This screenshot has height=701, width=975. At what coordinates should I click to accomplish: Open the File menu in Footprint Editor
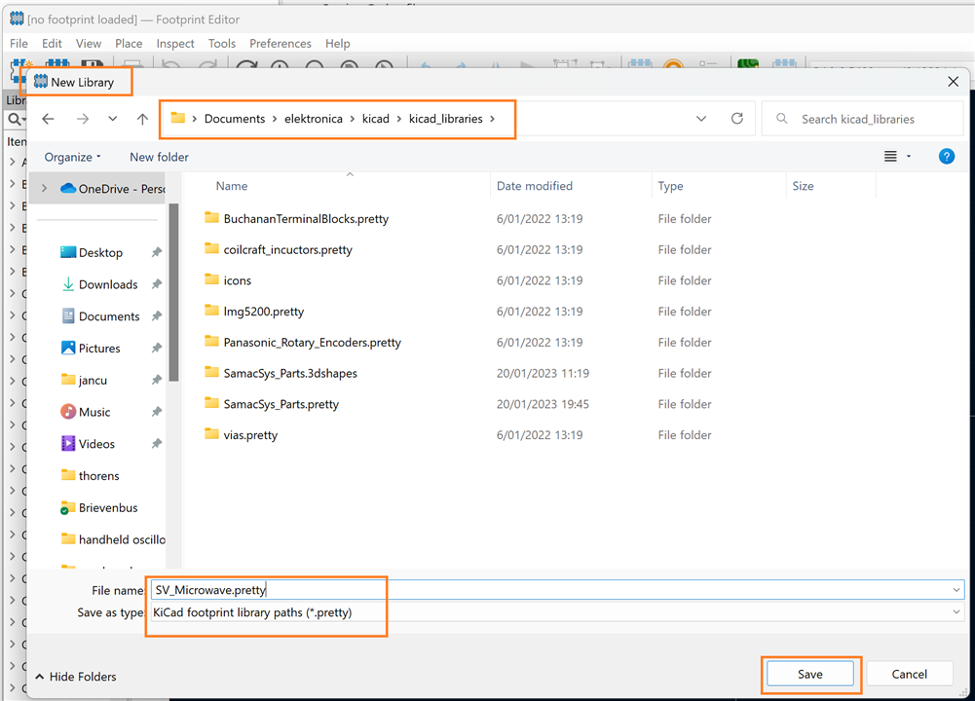pyautogui.click(x=19, y=44)
